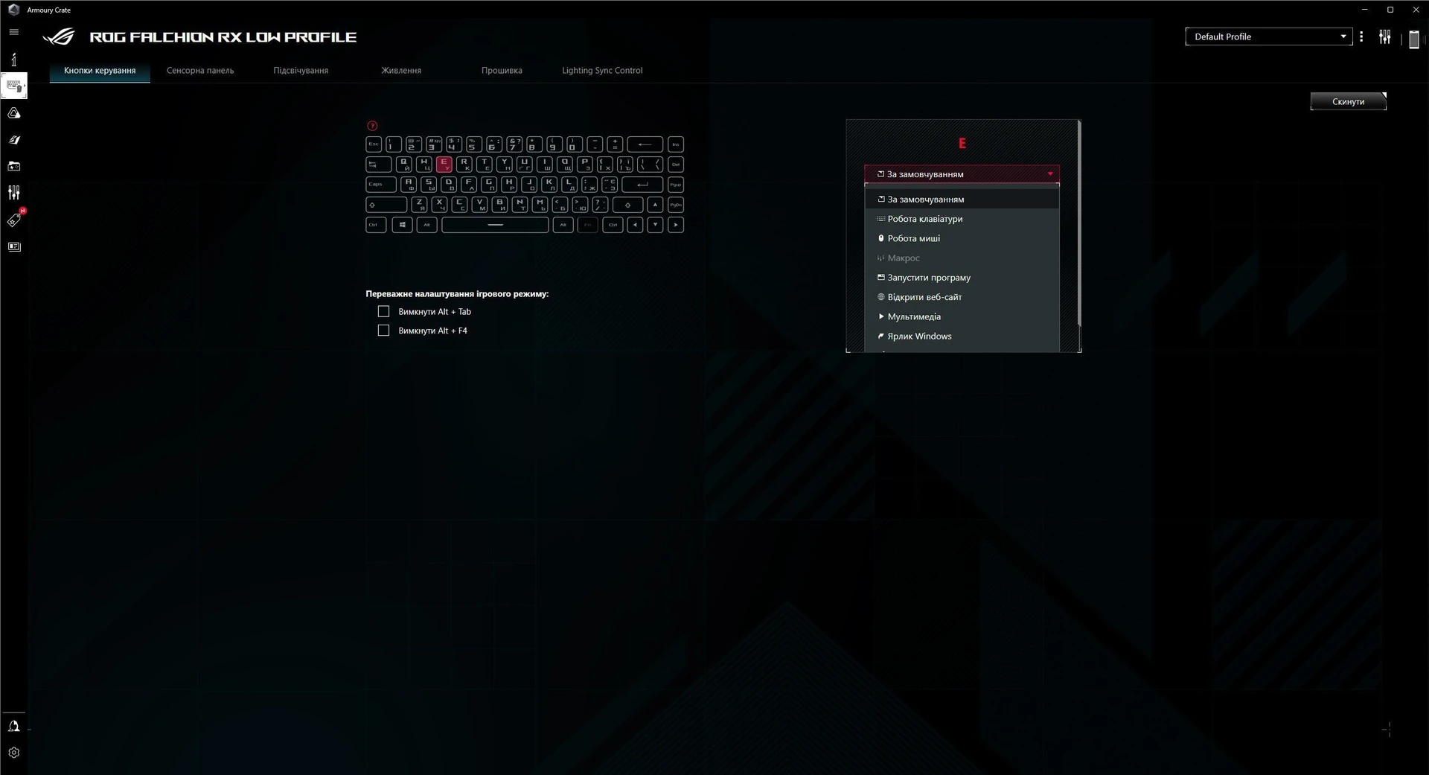Screen dimensions: 1429x775
Task: Choose 'Робота миші' option
Action: click(x=962, y=238)
